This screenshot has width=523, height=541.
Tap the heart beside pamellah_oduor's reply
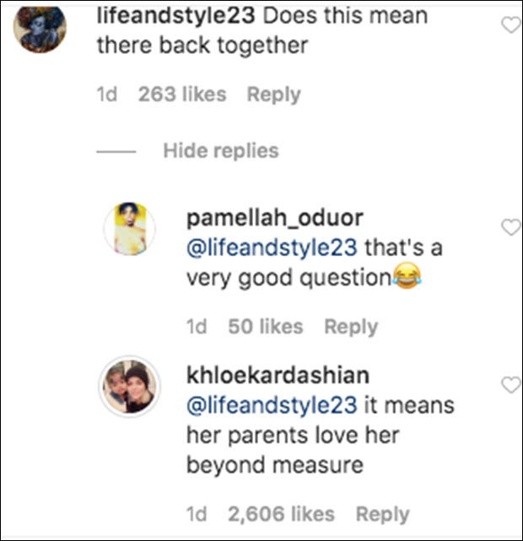[x=510, y=228]
